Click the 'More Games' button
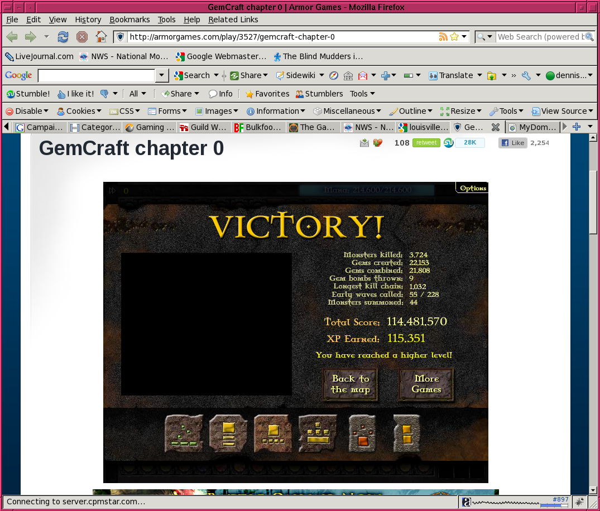 (x=426, y=384)
